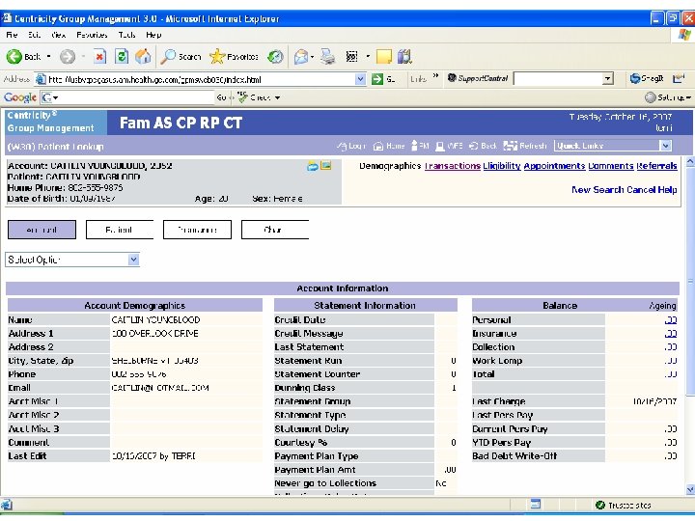
Task: Open the Help menu
Action: (153, 35)
